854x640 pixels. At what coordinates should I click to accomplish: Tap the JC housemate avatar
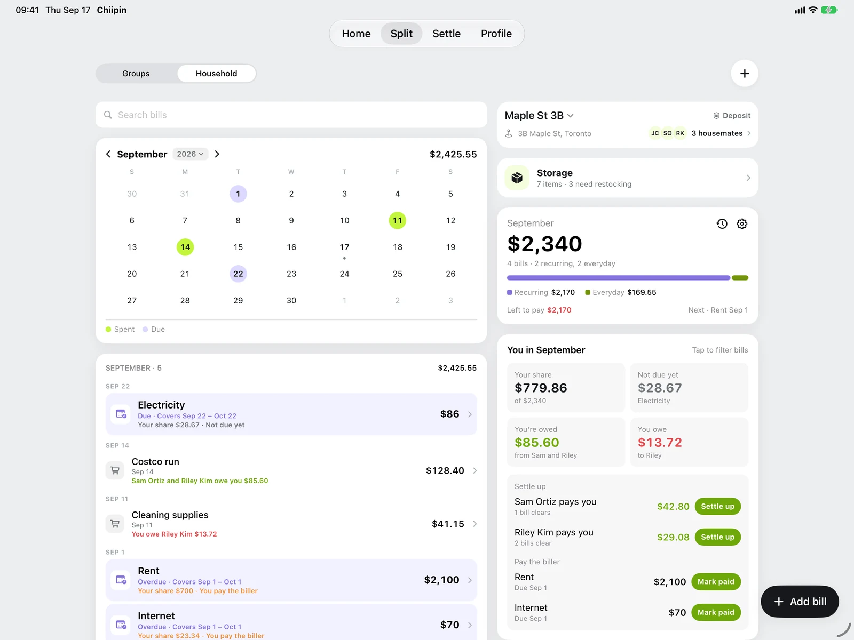655,133
